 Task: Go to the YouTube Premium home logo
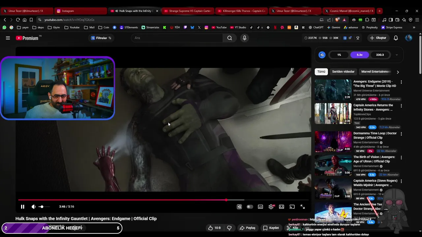[27, 38]
